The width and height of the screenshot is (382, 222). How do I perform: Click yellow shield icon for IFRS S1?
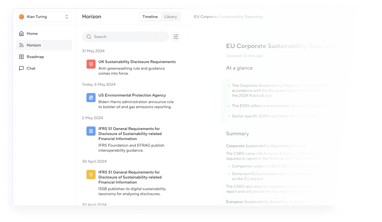pyautogui.click(x=91, y=174)
